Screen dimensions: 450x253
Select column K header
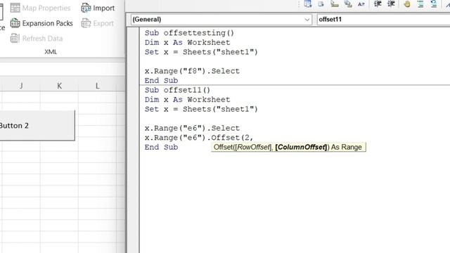(x=59, y=86)
